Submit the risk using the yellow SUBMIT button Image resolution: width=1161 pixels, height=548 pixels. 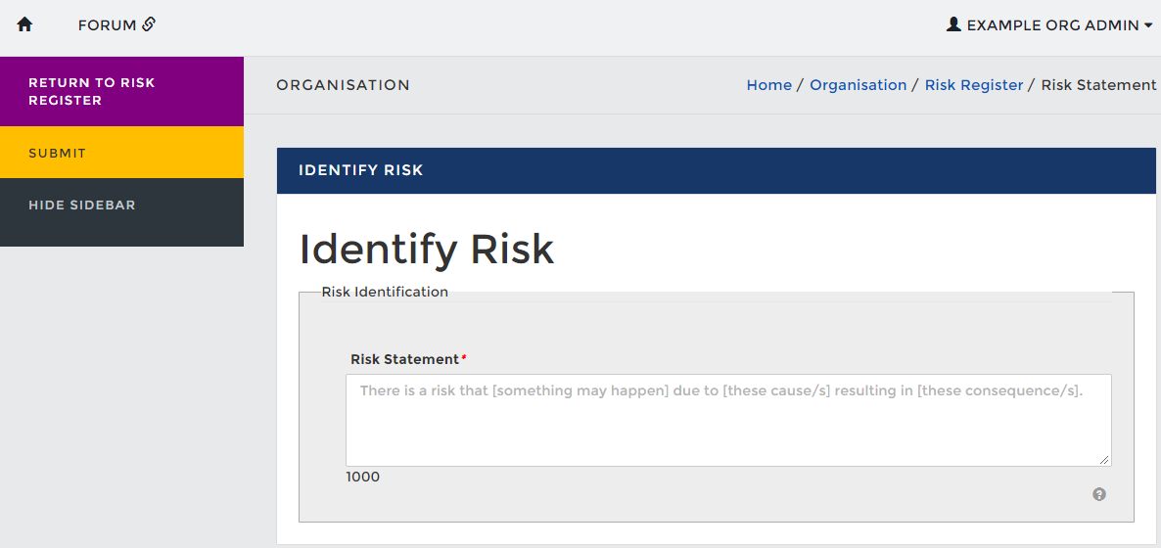(121, 153)
